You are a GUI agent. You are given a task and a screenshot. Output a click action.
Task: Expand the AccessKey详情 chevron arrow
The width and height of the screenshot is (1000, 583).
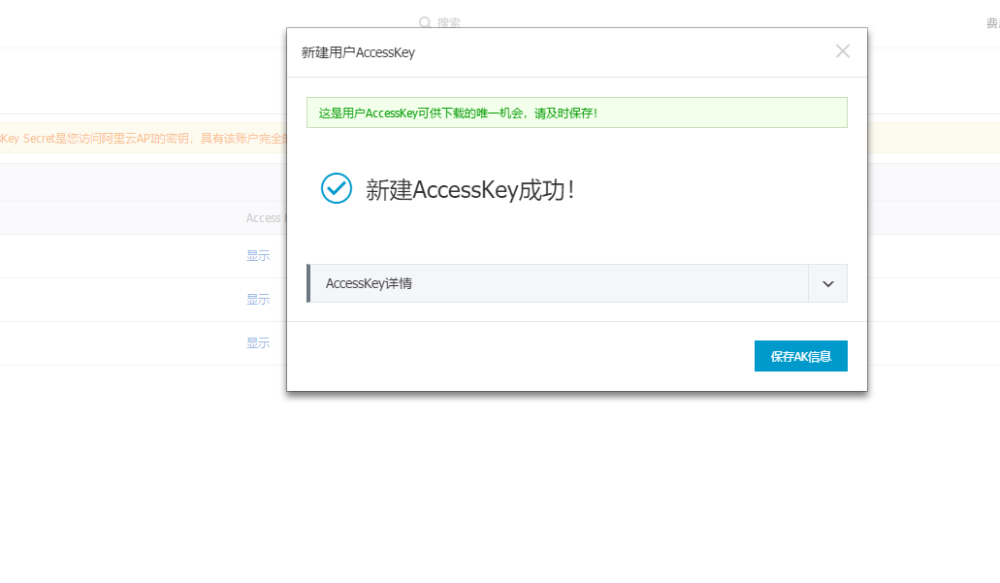click(827, 284)
